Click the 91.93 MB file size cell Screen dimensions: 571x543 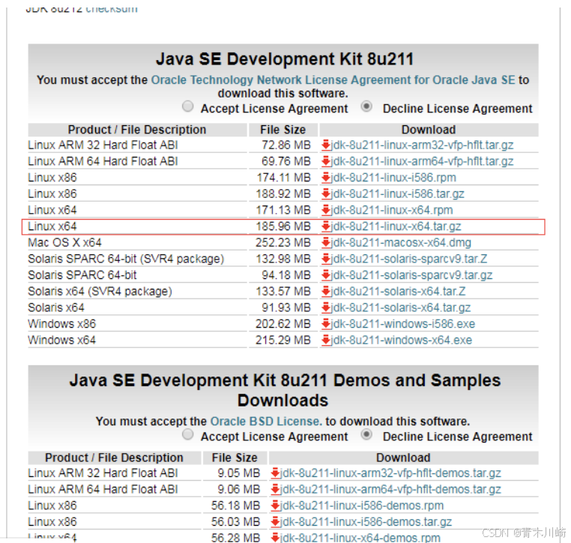(285, 307)
